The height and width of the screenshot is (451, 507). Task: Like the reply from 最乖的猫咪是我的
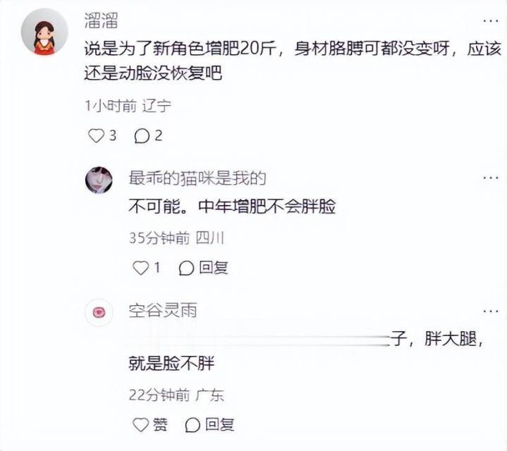coord(141,268)
